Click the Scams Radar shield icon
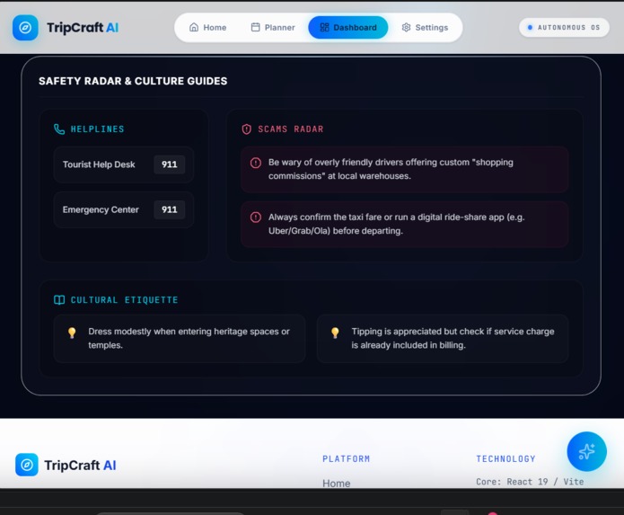Image resolution: width=624 pixels, height=515 pixels. point(247,129)
